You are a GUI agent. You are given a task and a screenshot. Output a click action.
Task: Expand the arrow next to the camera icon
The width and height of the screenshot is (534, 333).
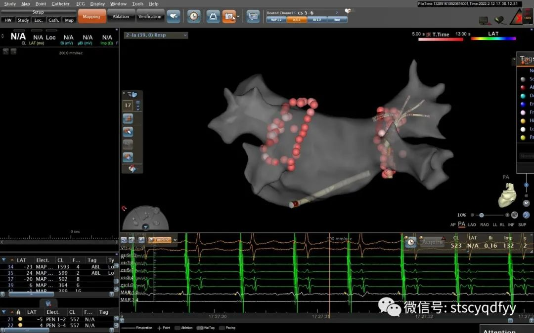(x=238, y=16)
